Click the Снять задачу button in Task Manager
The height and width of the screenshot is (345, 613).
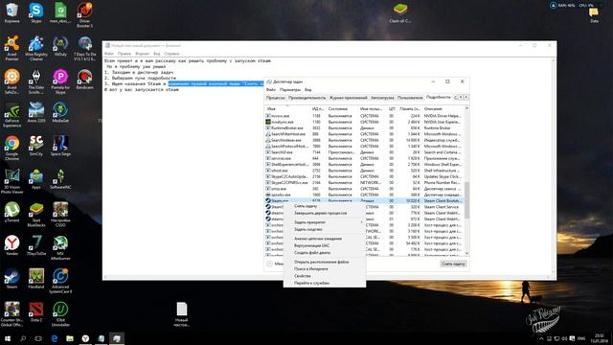pos(453,264)
